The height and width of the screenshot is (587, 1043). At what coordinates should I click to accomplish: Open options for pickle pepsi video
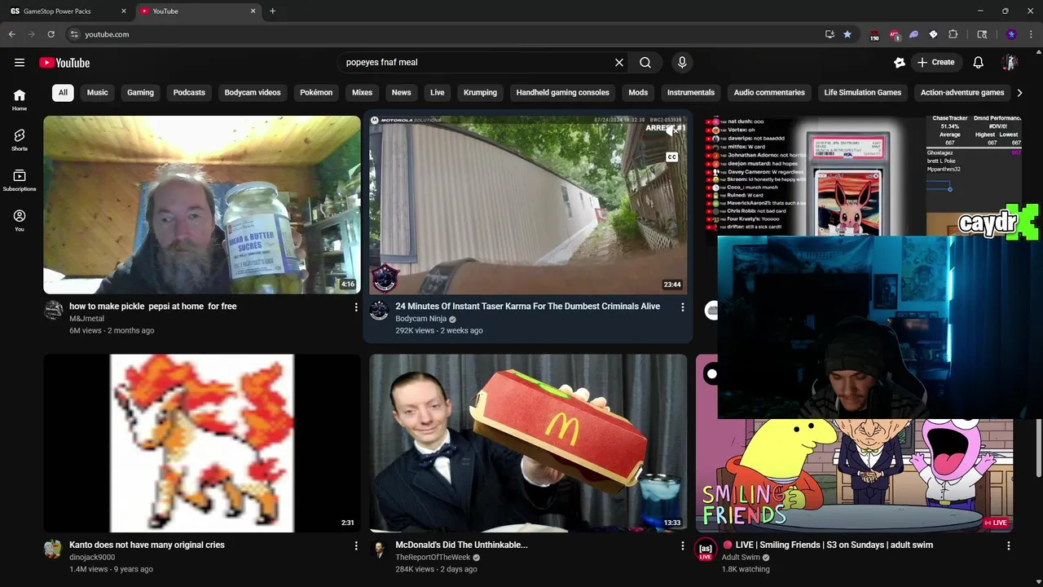[356, 307]
